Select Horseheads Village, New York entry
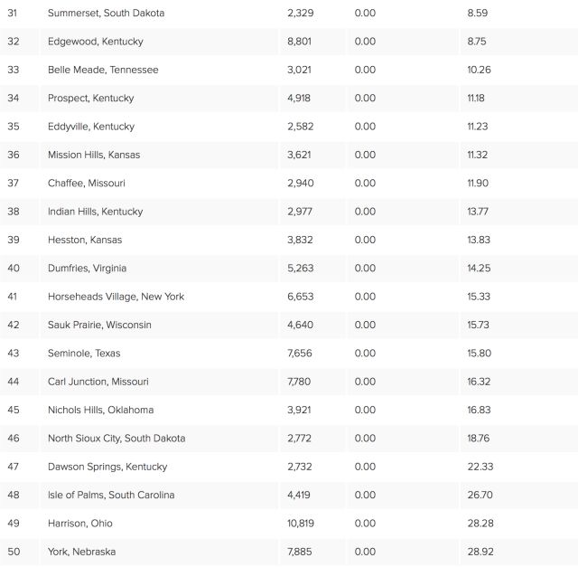Viewport: 578px width, 567px height. coord(117,297)
